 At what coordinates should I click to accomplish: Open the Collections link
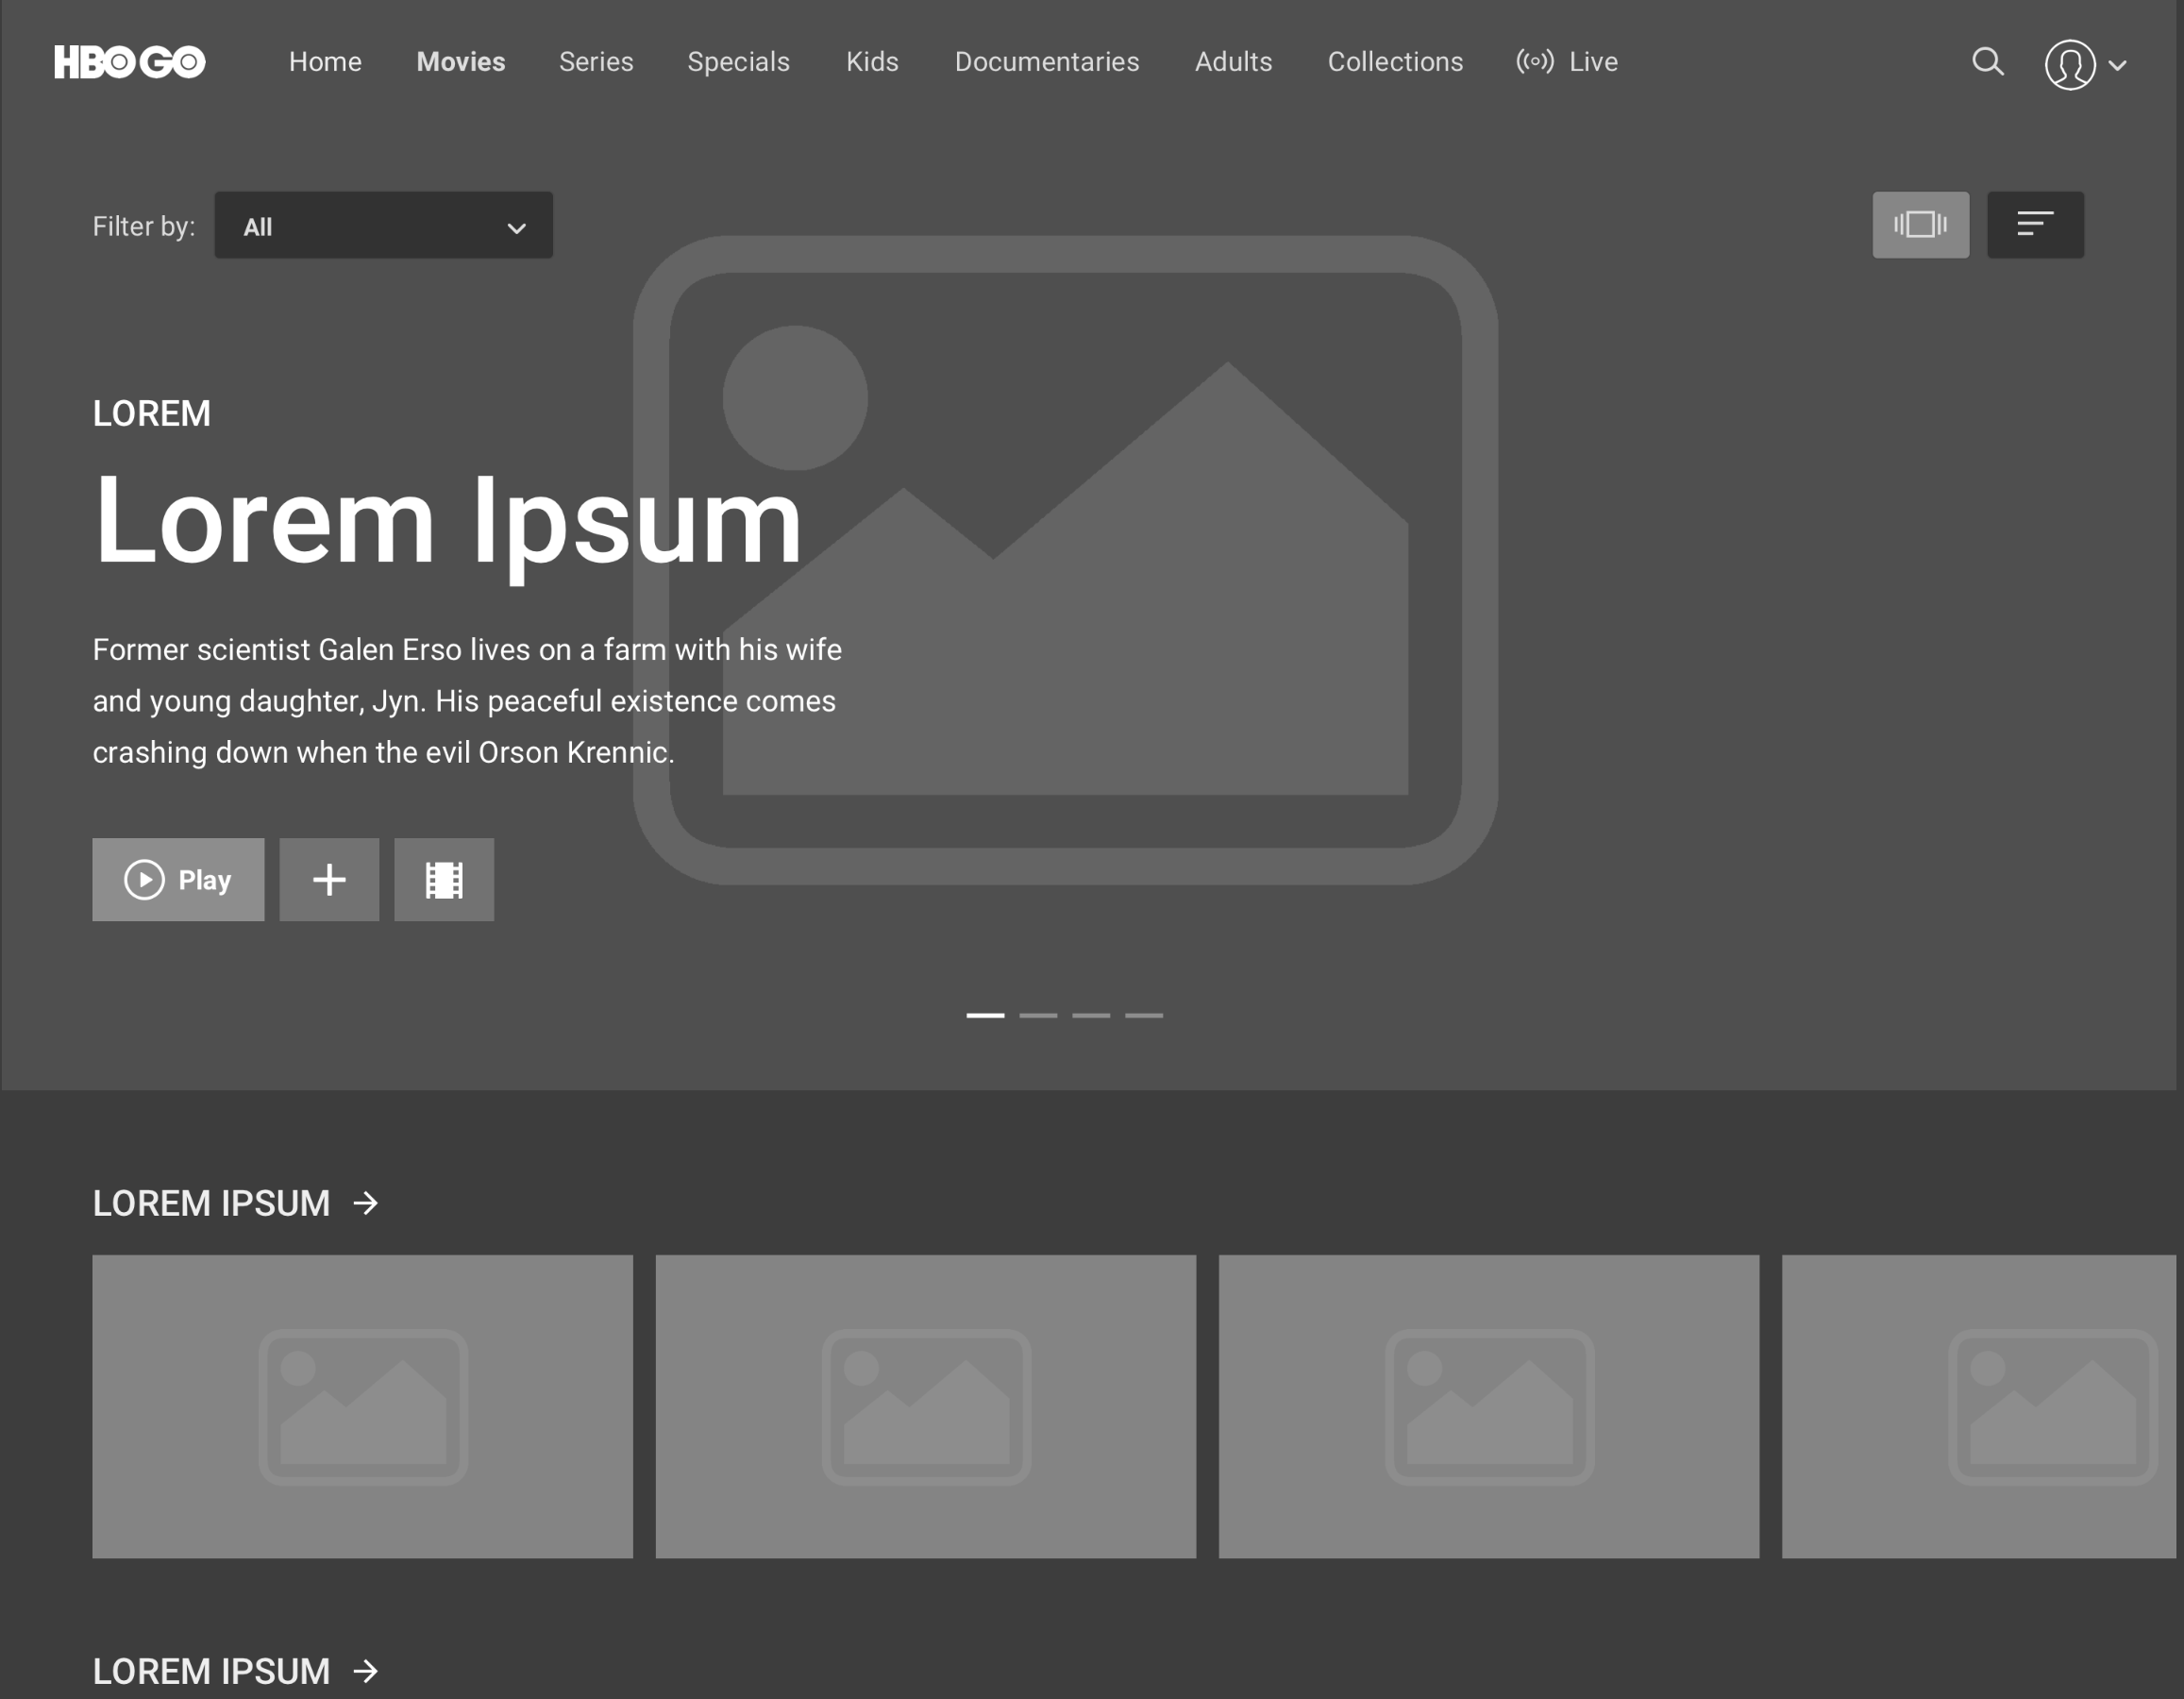pos(1394,62)
